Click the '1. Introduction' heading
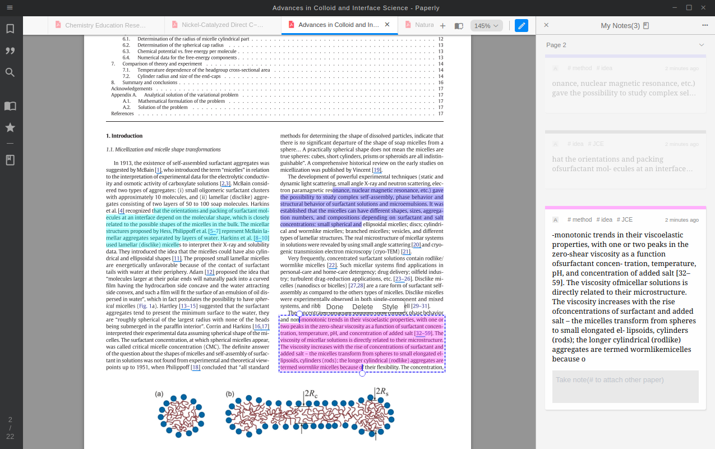 [x=124, y=136]
